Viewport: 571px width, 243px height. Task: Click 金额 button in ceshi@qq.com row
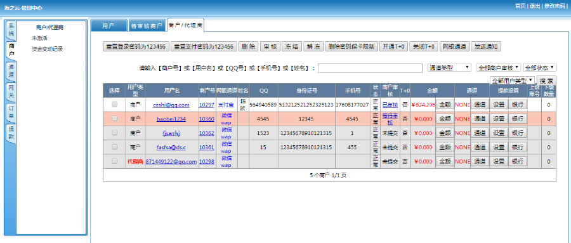(x=445, y=105)
